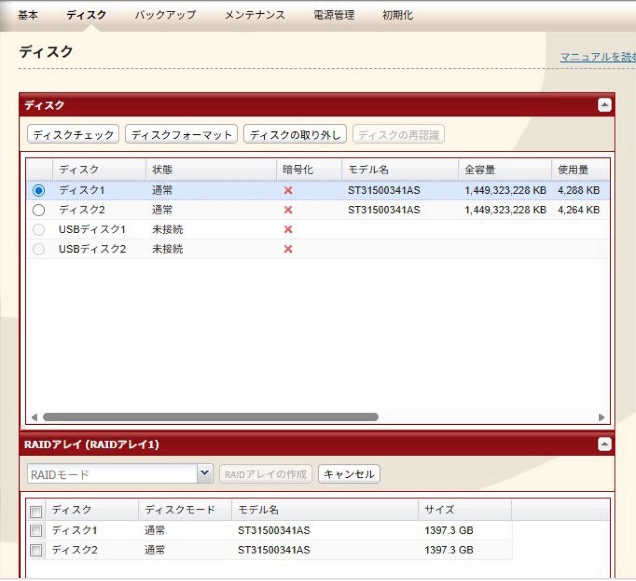Check the ディスク1 checkbox in RAID list
Screen dimensions: 636x581
(x=36, y=530)
